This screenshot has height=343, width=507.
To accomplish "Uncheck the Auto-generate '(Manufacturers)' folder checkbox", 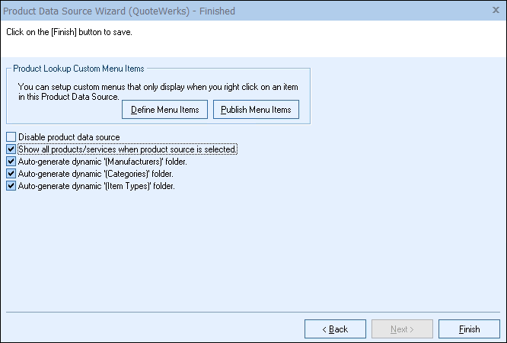I will 11,162.
